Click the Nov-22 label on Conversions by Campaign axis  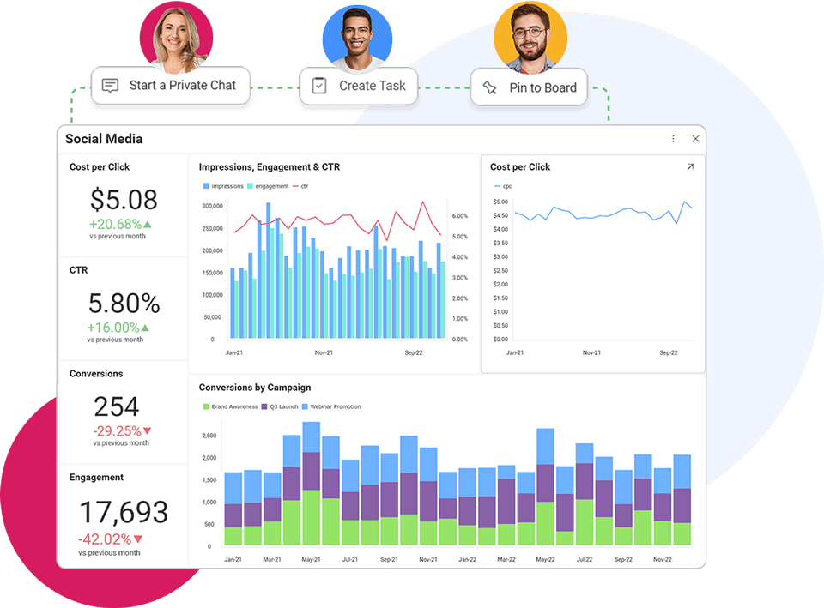pyautogui.click(x=663, y=560)
